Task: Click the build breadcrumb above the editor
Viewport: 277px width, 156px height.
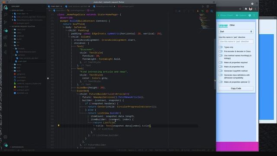Action: point(91,10)
